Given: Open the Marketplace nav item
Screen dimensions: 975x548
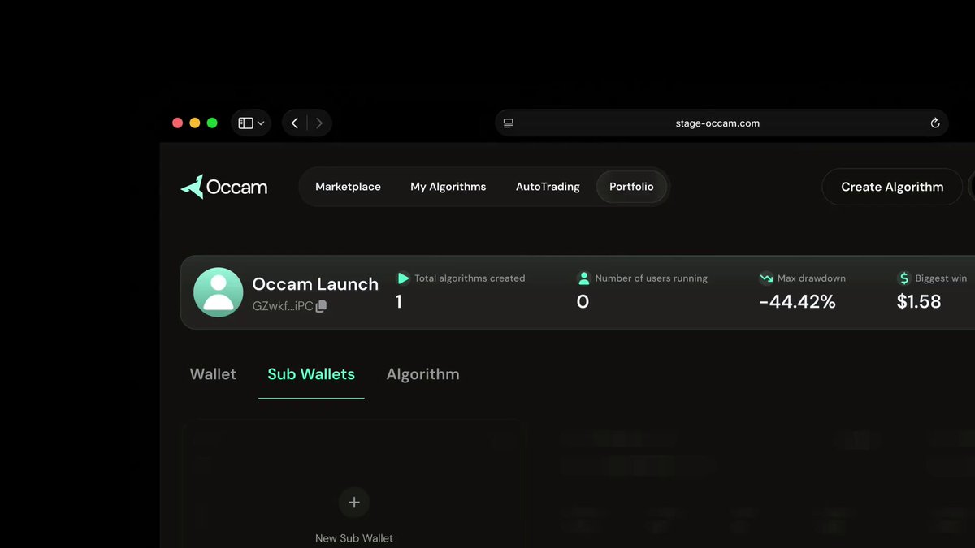Looking at the screenshot, I should (348, 187).
